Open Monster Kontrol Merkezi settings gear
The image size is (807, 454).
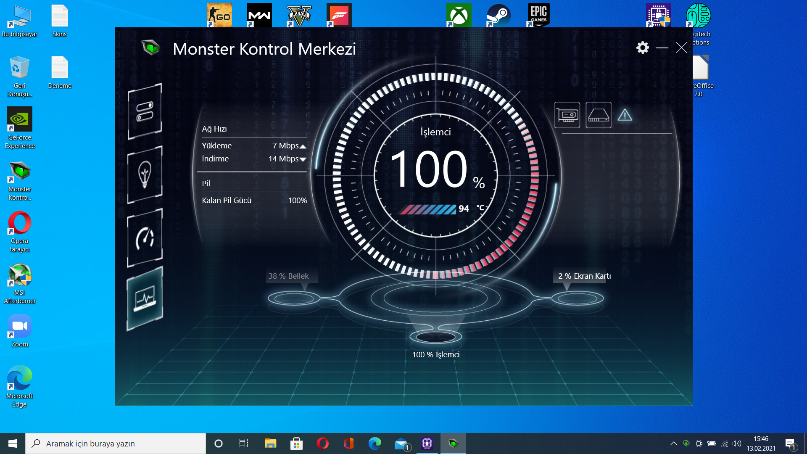tap(642, 48)
